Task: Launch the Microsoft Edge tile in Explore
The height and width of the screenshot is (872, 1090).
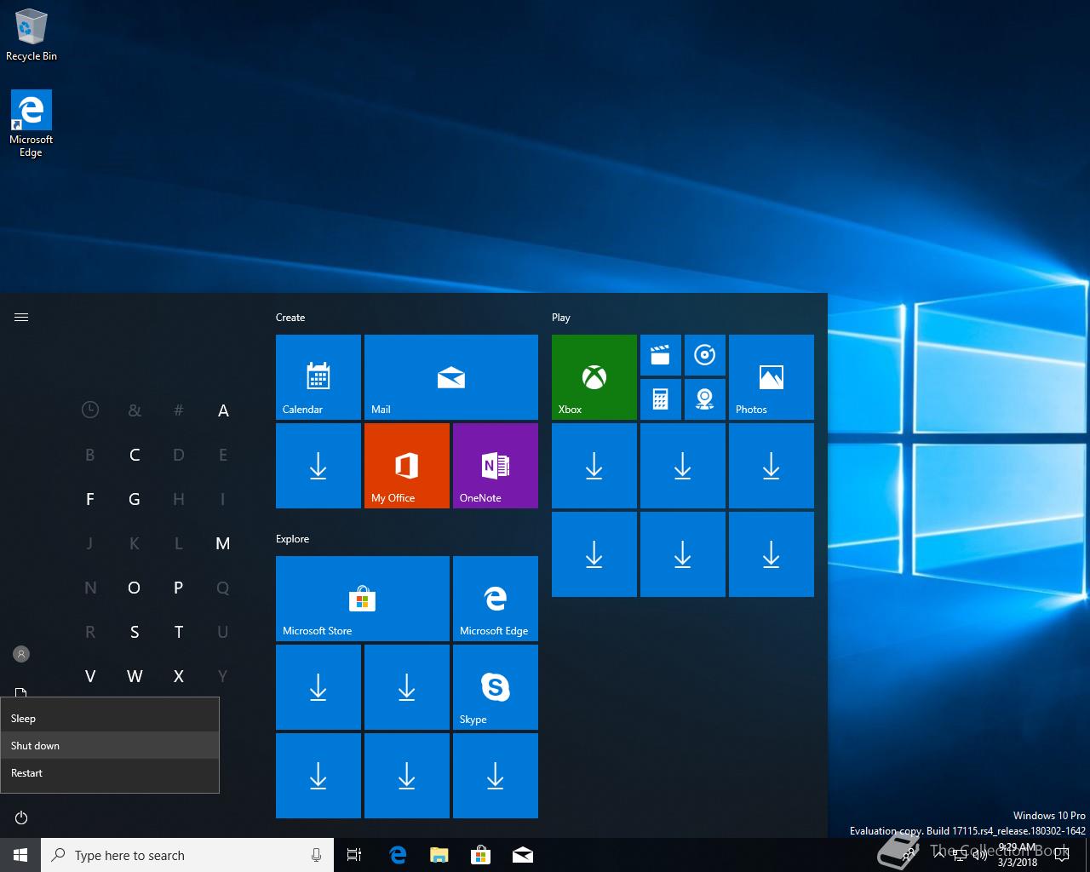Action: pyautogui.click(x=496, y=599)
